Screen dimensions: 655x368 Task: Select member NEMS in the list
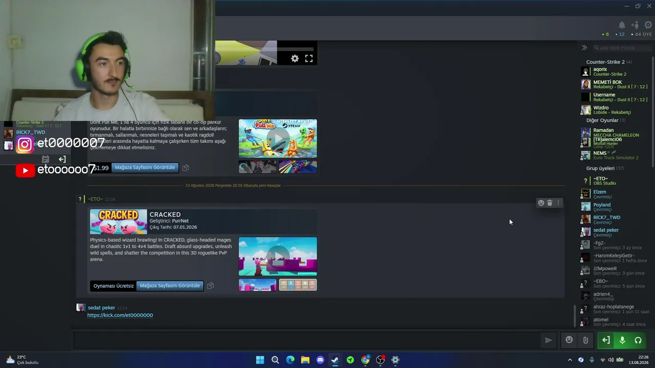point(616,155)
